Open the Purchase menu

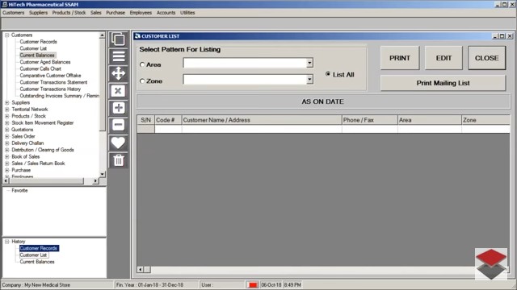[x=116, y=13]
